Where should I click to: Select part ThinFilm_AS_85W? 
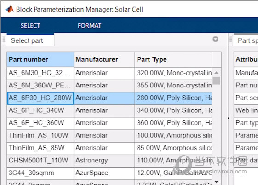40,148
